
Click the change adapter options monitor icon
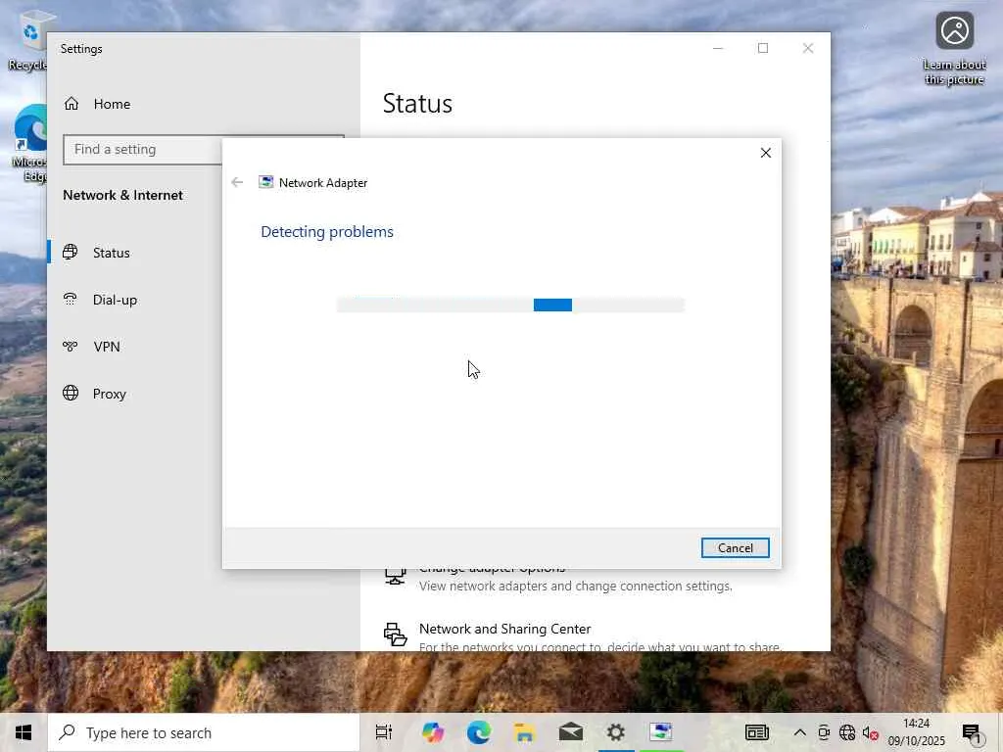[396, 576]
